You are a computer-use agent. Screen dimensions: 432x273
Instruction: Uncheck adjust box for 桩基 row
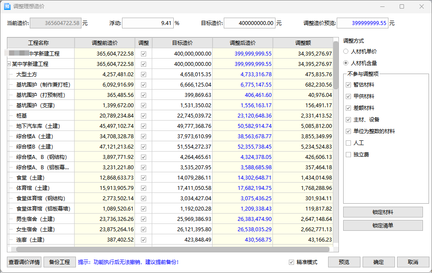coord(144,115)
